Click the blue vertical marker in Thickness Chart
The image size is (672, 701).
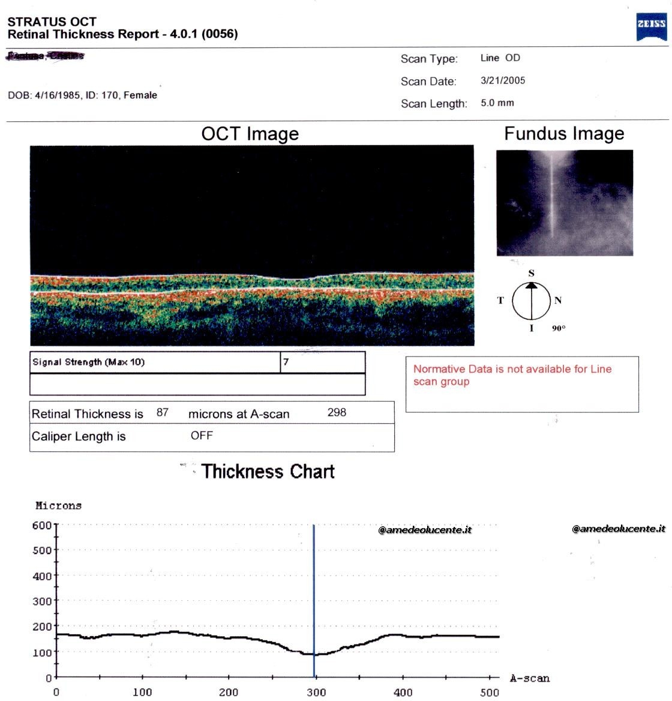point(314,600)
